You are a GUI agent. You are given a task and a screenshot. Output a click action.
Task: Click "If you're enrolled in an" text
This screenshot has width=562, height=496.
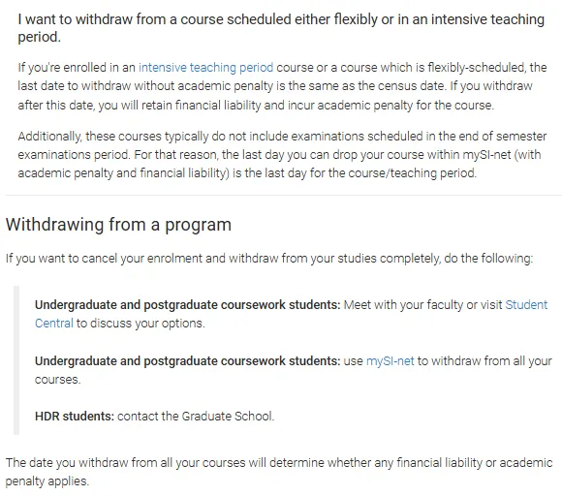click(x=77, y=68)
